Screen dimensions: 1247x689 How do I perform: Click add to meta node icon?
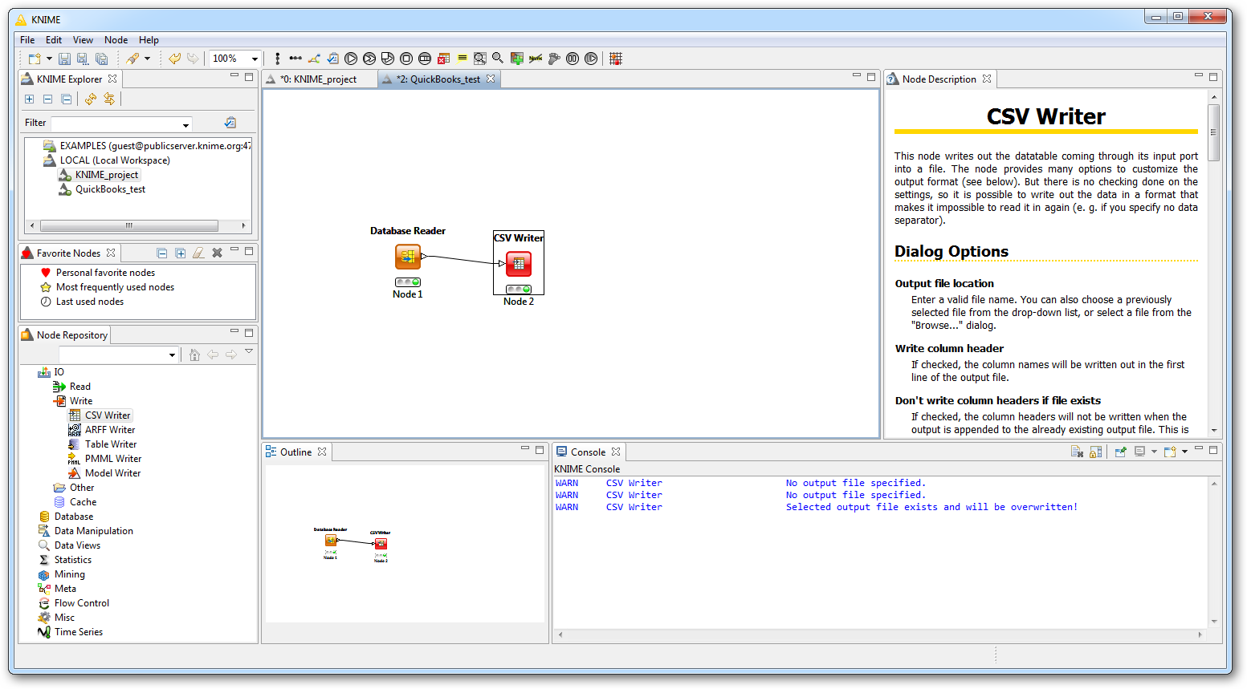pos(517,59)
